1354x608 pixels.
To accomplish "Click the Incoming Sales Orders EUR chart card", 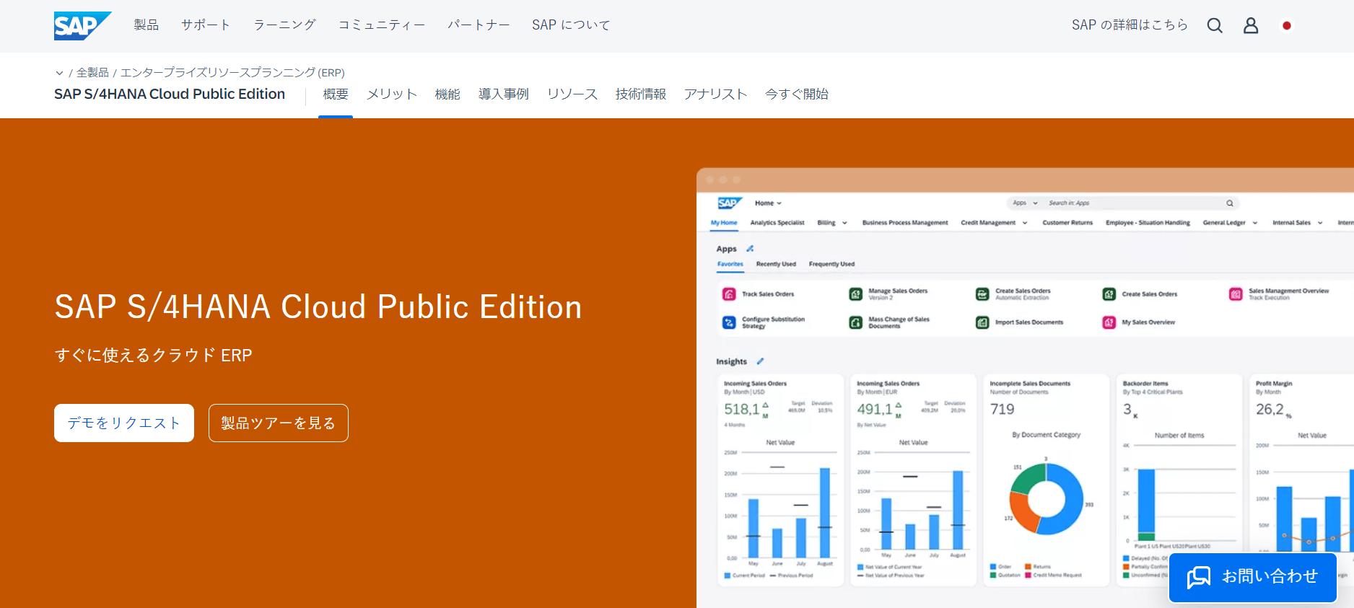I will [x=914, y=480].
